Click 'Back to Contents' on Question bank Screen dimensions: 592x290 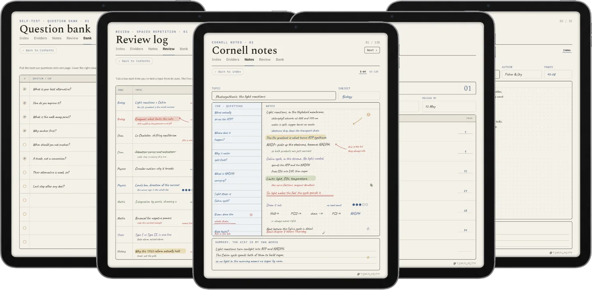click(38, 50)
